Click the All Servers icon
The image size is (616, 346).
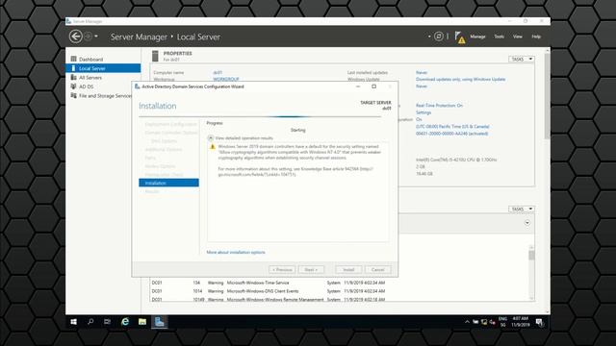click(x=73, y=77)
